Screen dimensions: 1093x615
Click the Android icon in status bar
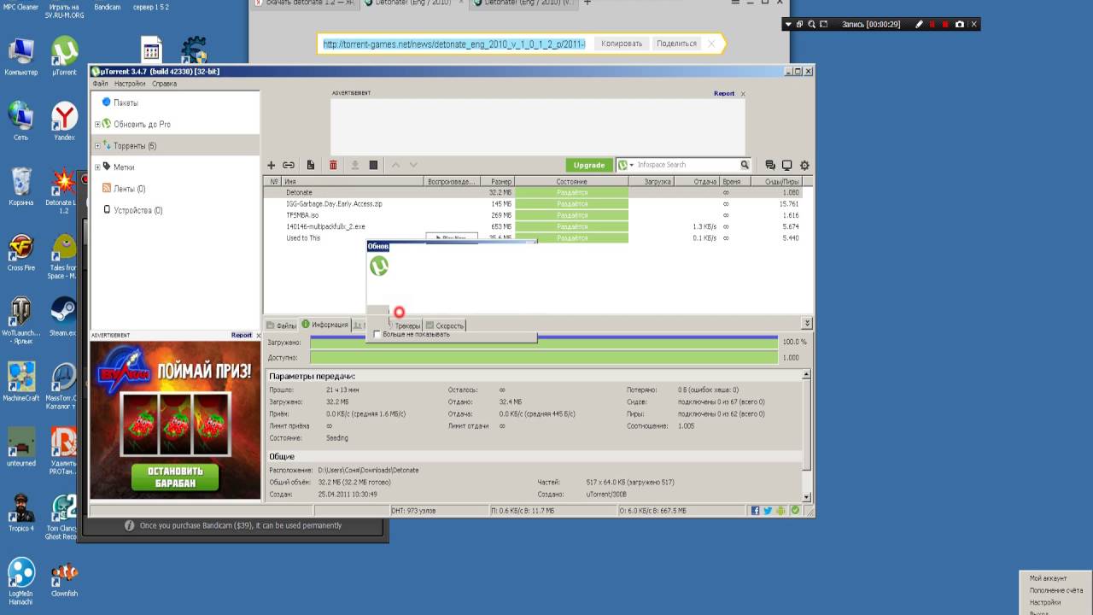[781, 511]
